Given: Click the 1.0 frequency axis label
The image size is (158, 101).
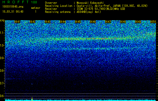Looking at the screenshot, I should click(2, 46).
